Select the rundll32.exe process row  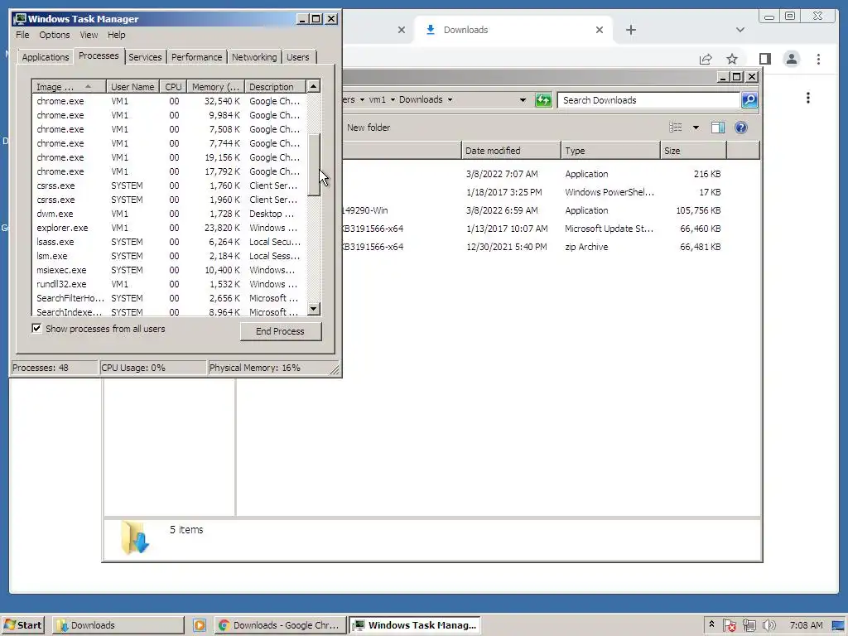click(169, 284)
